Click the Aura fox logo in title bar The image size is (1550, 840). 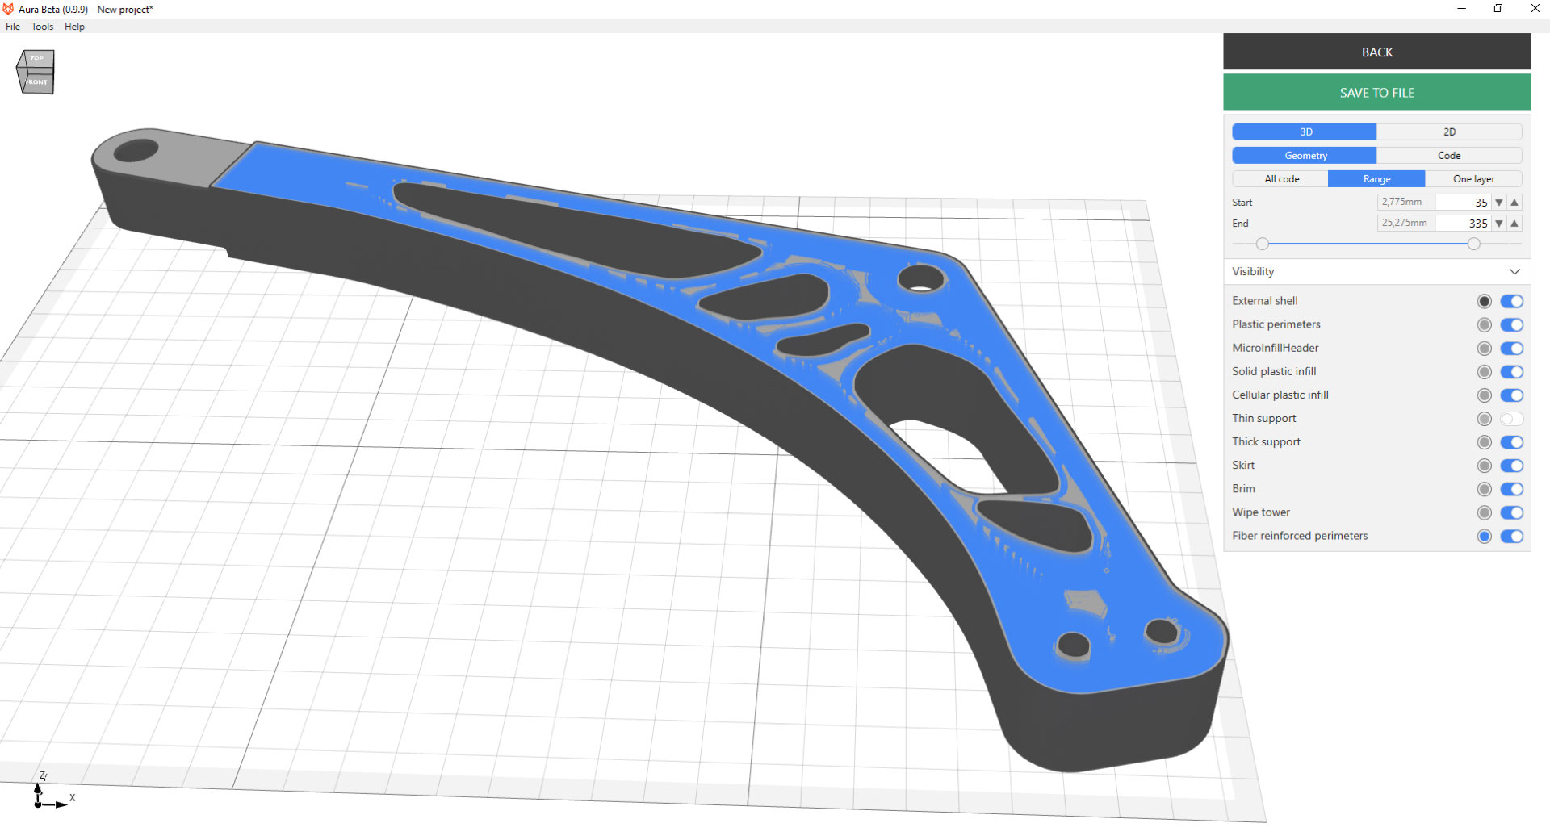(7, 9)
